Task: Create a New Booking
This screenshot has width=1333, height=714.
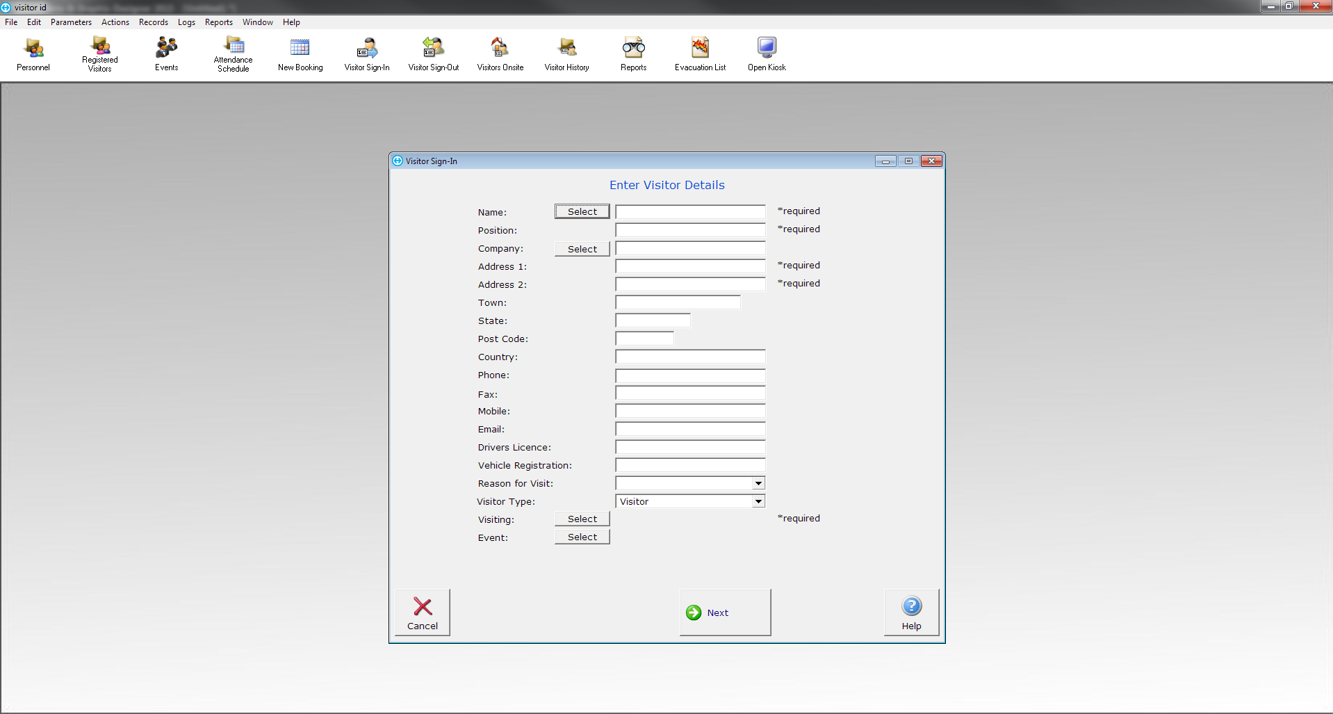Action: (300, 54)
